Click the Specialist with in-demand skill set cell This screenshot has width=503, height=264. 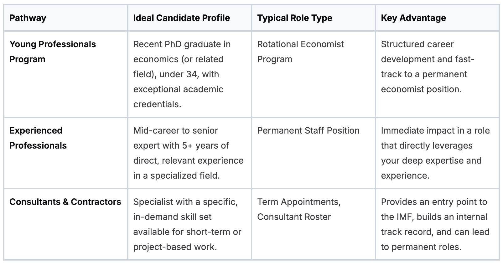point(187,224)
